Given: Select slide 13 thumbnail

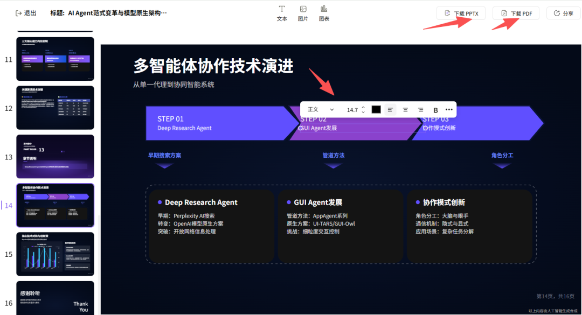Looking at the screenshot, I should pyautogui.click(x=56, y=156).
